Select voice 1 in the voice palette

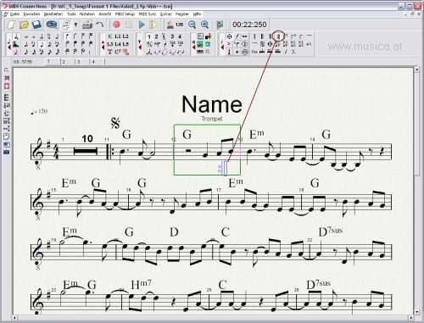click(149, 36)
